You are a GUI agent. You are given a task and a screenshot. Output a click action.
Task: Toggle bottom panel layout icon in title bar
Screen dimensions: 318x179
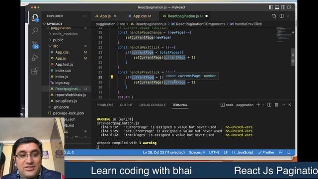point(277,7)
